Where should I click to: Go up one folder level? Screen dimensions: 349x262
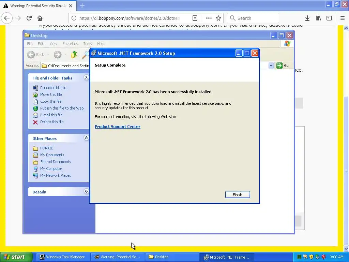pos(74,55)
